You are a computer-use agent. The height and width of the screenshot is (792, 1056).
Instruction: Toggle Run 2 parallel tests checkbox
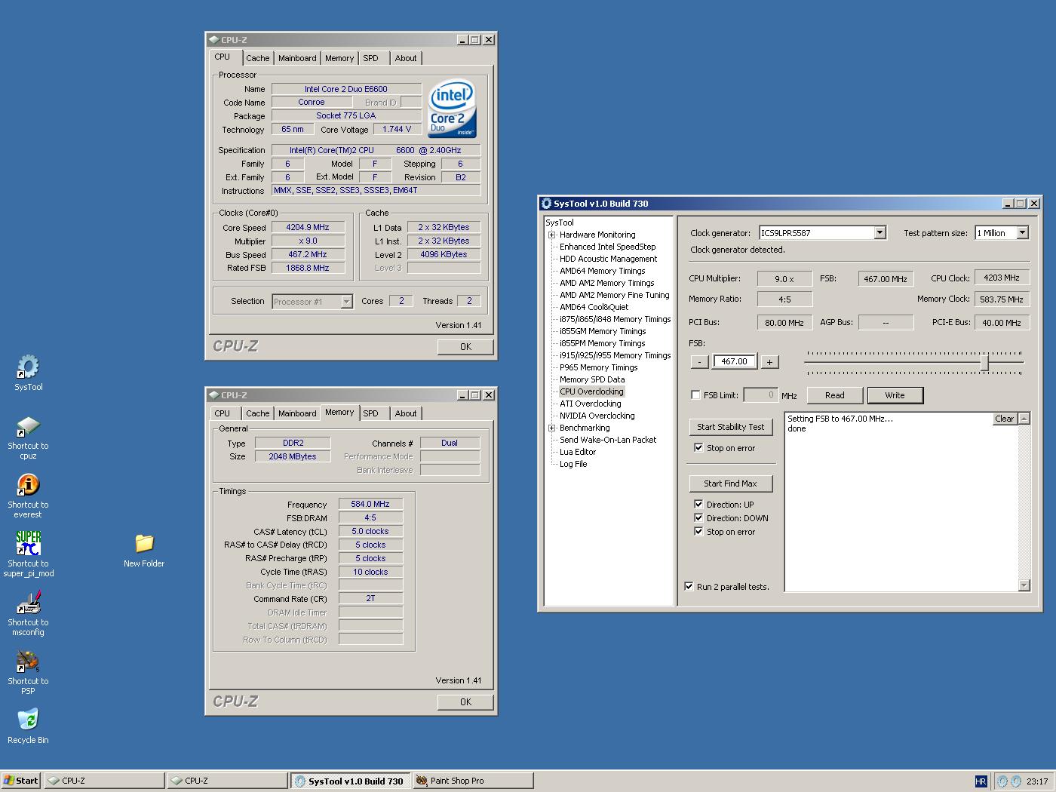click(689, 586)
